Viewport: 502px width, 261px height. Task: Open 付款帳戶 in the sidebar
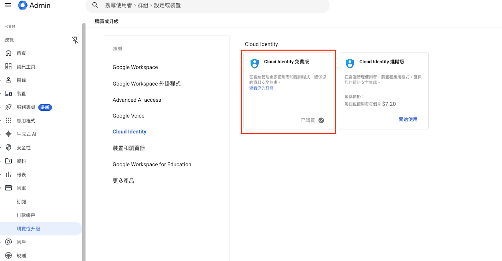pos(26,215)
